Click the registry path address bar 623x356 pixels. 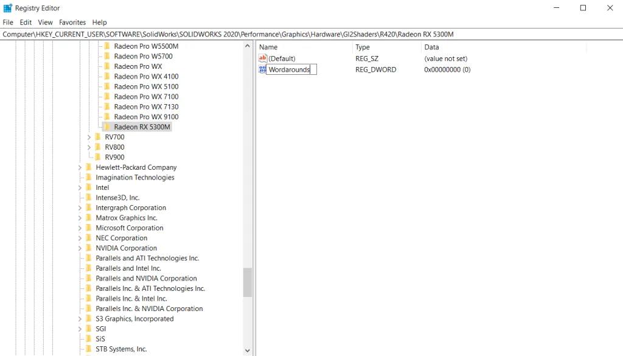click(x=311, y=34)
